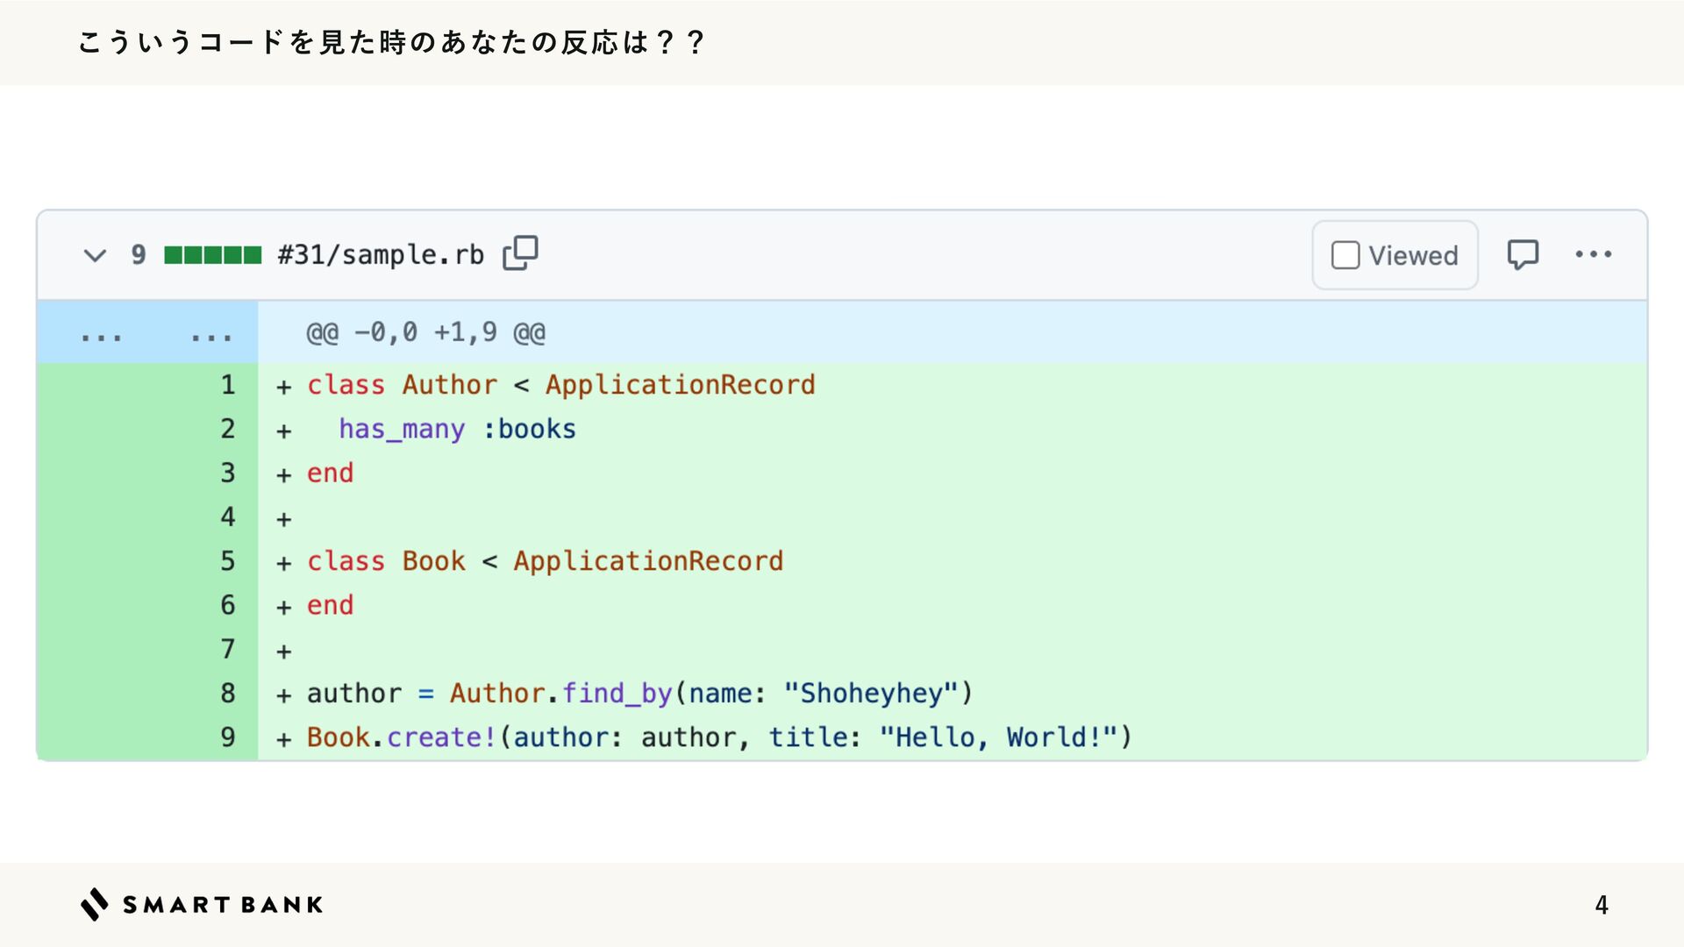1684x947 pixels.
Task: Collapse the sample.rb diff with chevron
Action: [x=95, y=255]
